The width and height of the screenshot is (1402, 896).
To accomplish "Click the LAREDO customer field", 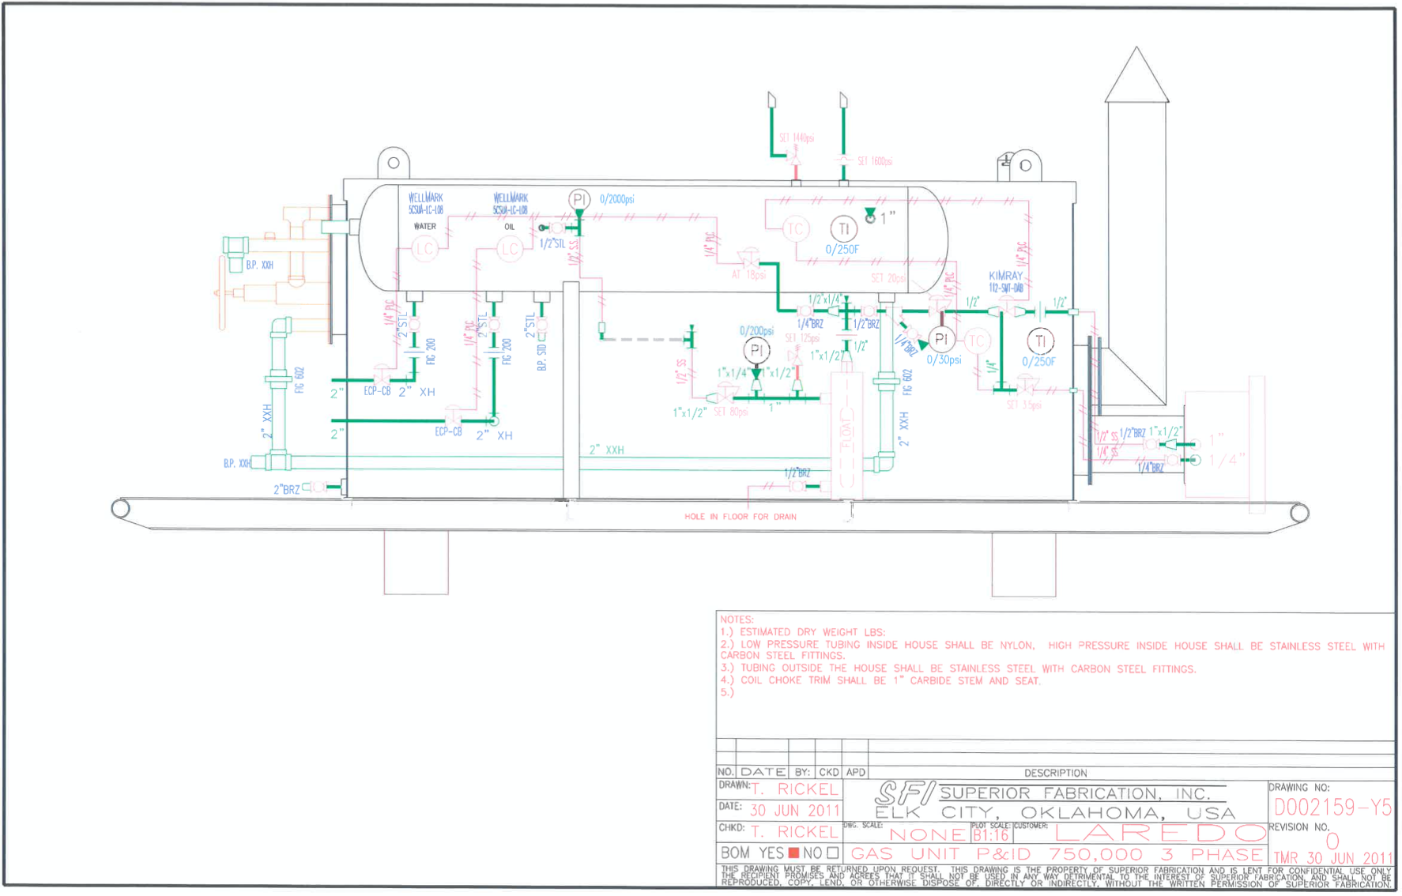I will click(x=1159, y=833).
